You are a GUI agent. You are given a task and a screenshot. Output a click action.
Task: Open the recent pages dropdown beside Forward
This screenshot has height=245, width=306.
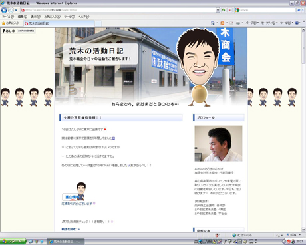[16, 10]
